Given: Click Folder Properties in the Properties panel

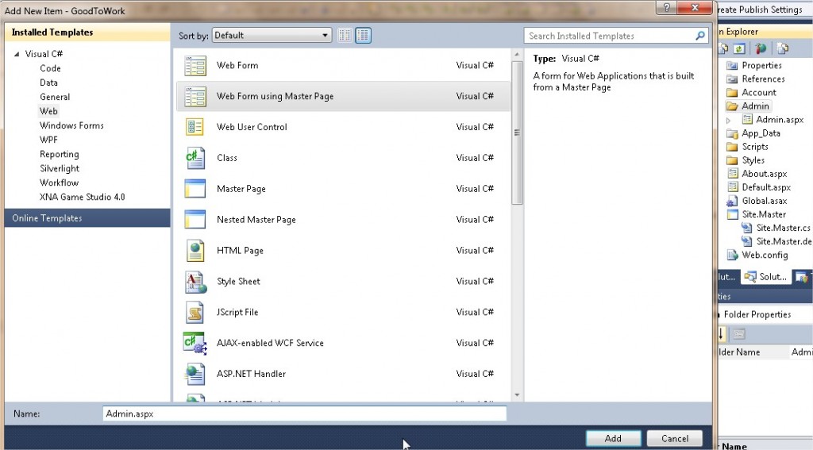Looking at the screenshot, I should click(x=757, y=314).
